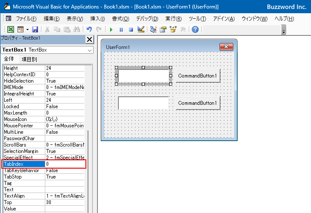Open the TextBox1 object selector dropdown
Screen dimensions: 311x213
pos(90,50)
